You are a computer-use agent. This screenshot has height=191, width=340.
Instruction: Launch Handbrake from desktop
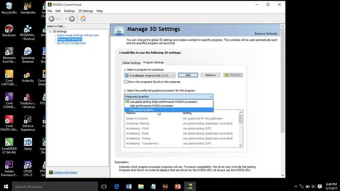tap(28, 8)
